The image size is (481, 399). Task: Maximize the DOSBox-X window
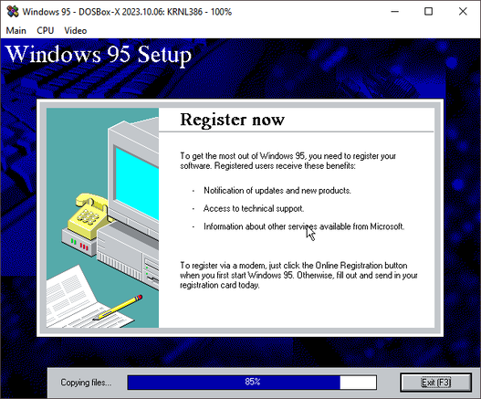[429, 12]
